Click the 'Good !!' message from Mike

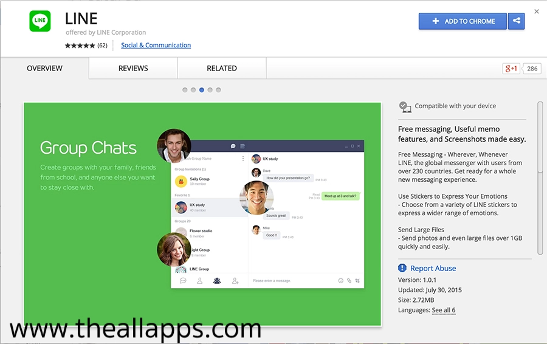coord(272,235)
